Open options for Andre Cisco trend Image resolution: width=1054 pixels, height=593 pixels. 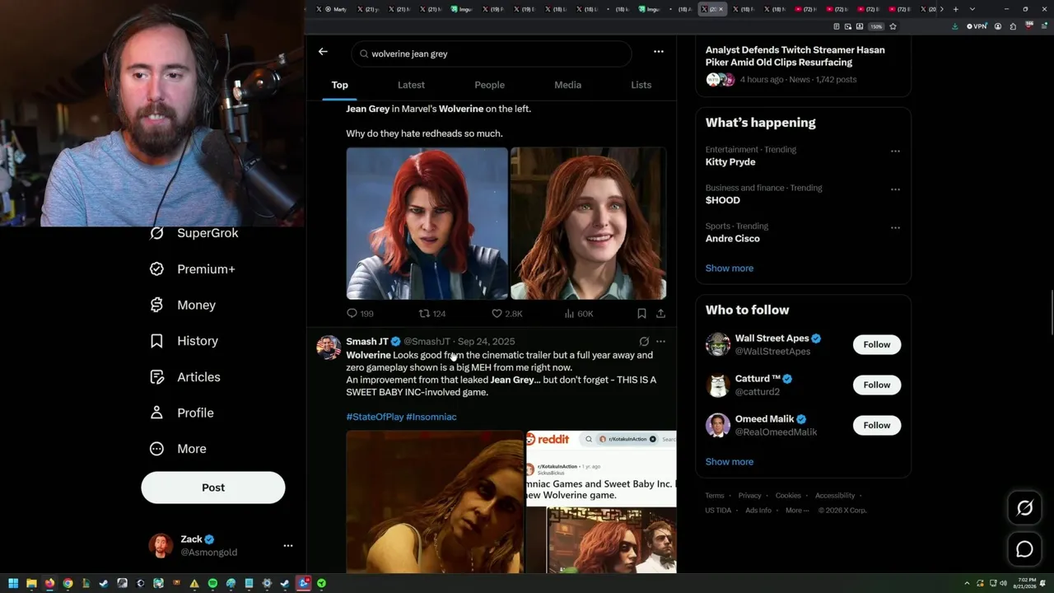pos(895,227)
